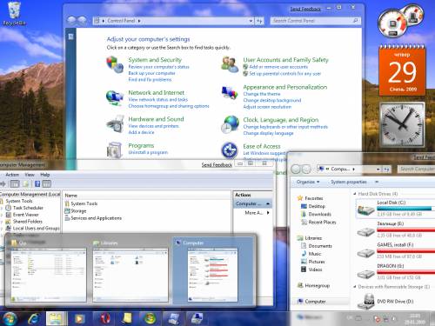Click refresh button beside Control Panel address bar
This screenshot has height=326, width=435.
[x=259, y=21]
